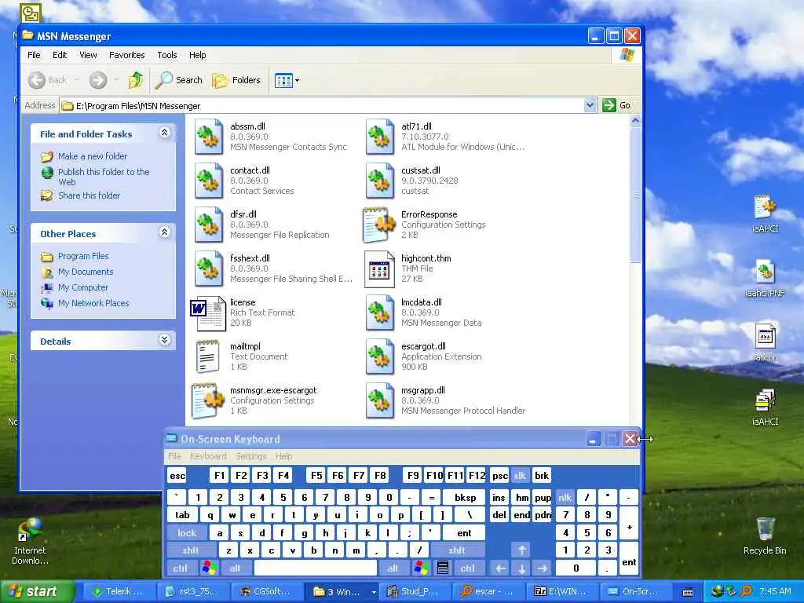The width and height of the screenshot is (804, 603).
Task: Expand the address bar dropdown arrow
Action: pos(590,105)
